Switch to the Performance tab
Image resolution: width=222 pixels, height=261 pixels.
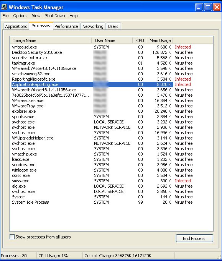click(x=66, y=26)
